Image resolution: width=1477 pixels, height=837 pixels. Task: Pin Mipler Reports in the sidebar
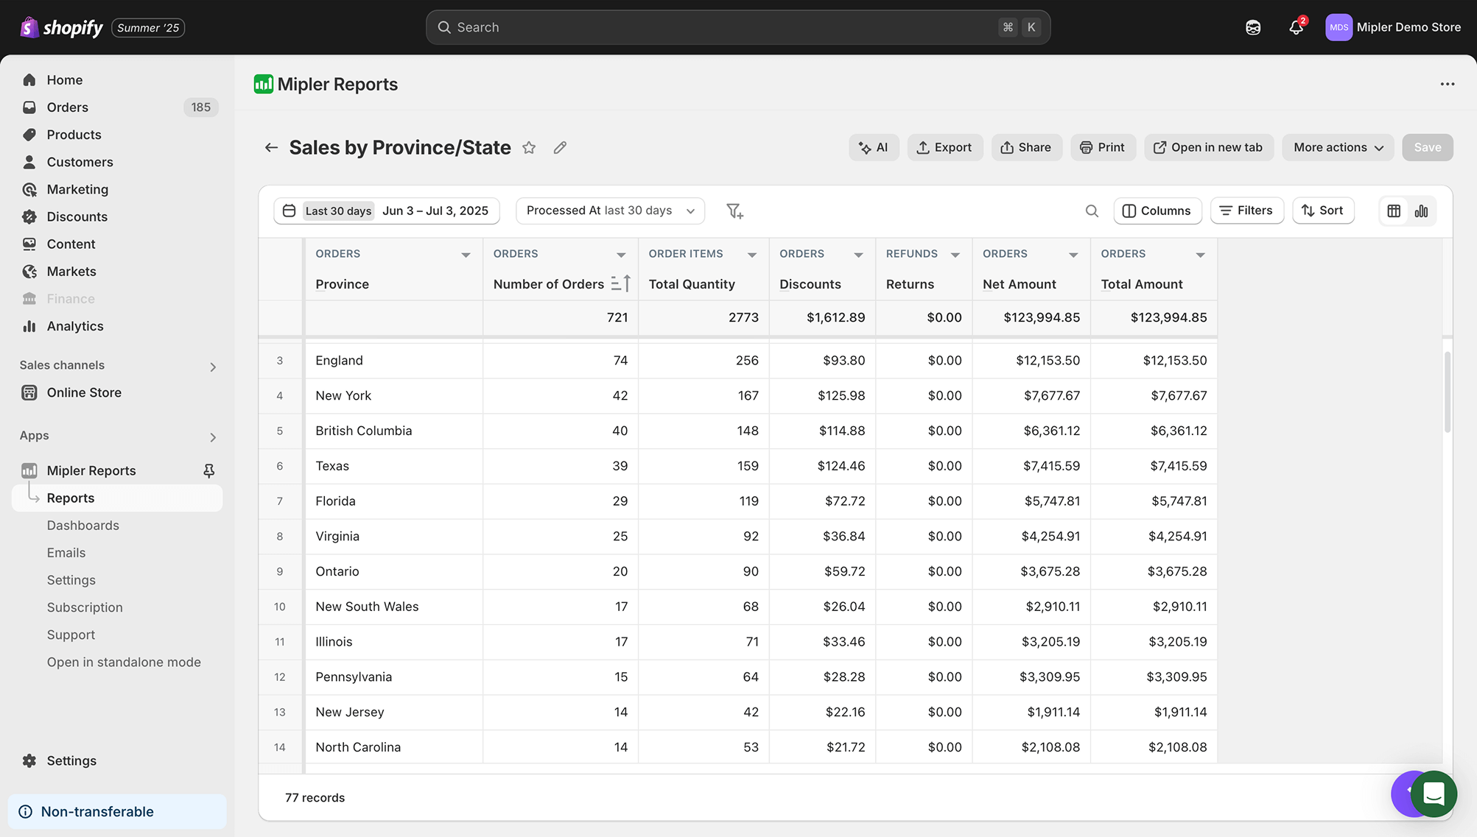pos(208,470)
